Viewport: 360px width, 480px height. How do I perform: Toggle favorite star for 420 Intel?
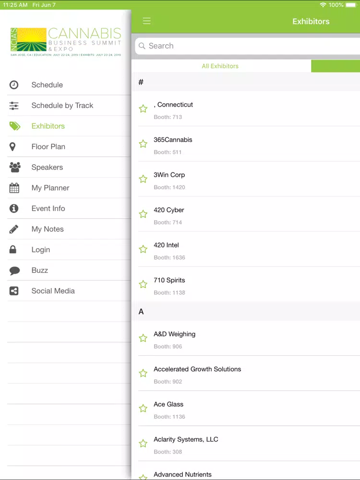coord(143,249)
